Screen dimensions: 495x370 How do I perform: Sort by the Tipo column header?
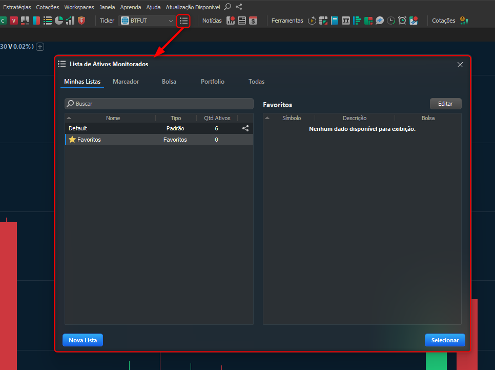(176, 118)
